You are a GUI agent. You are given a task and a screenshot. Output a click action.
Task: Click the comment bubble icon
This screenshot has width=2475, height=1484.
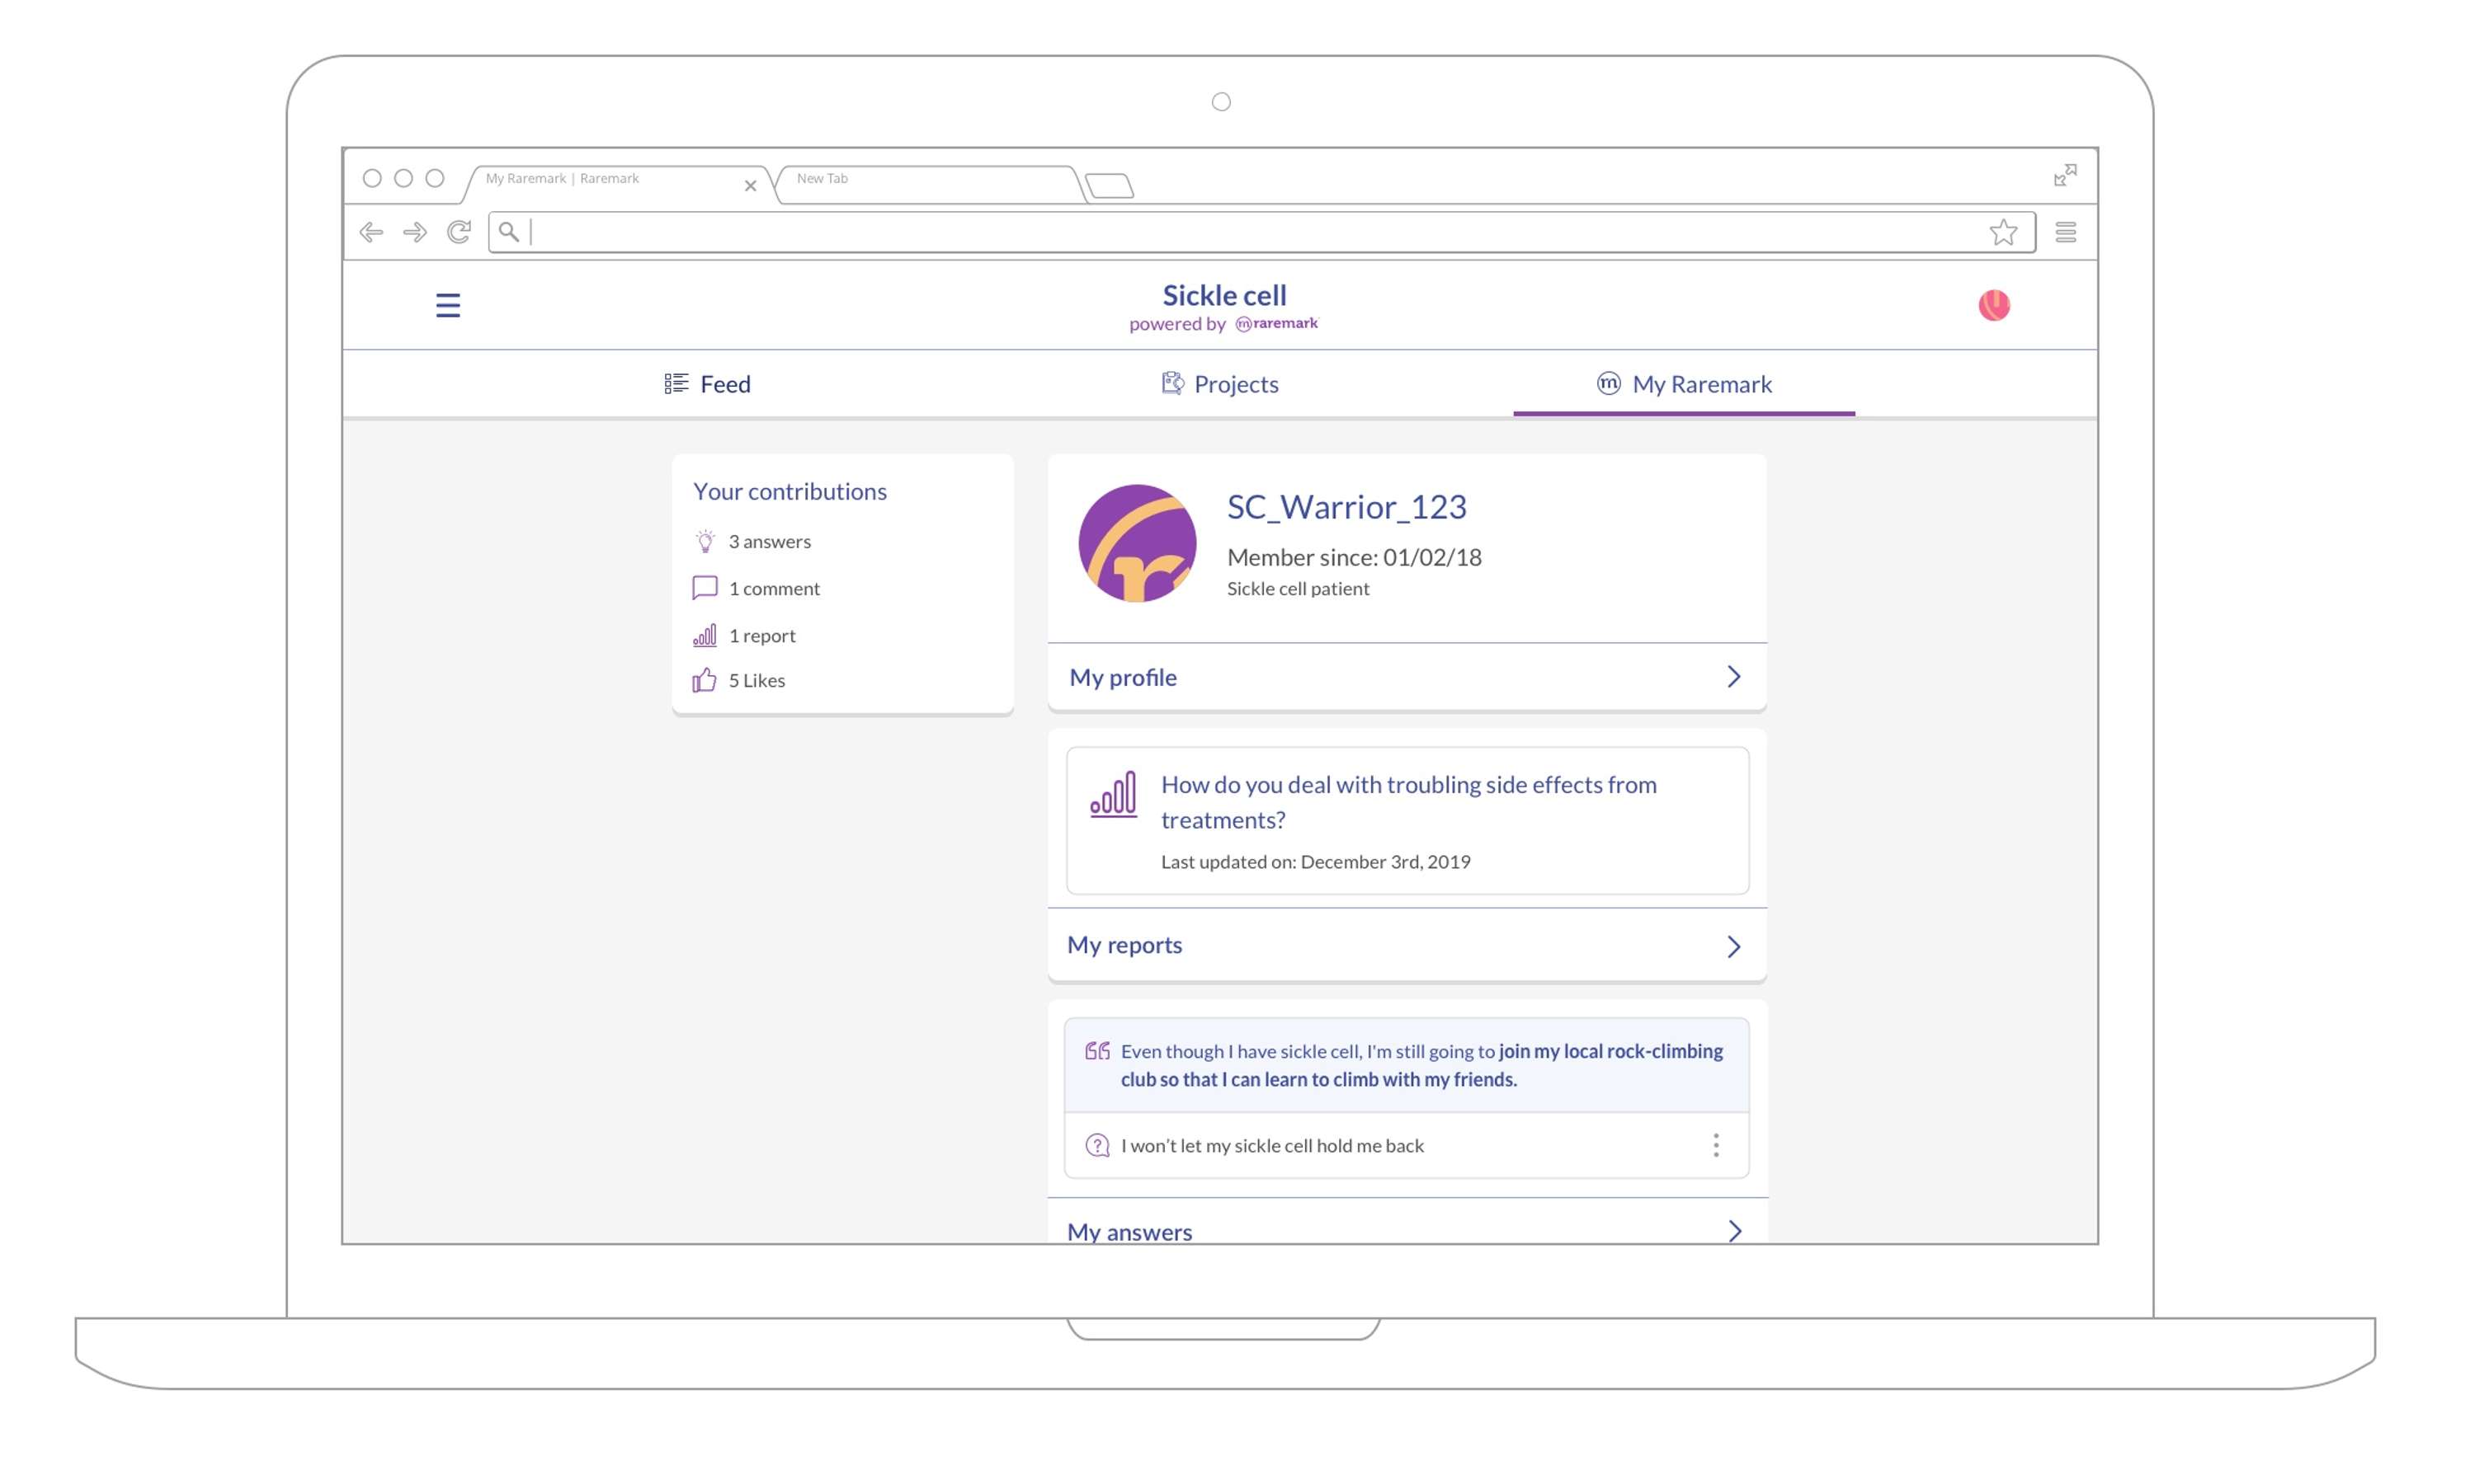click(x=705, y=588)
